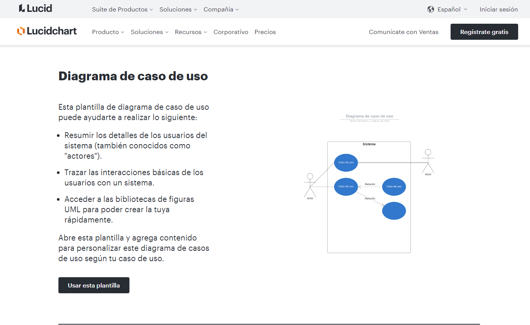Expand the top-bar Soluciones dropdown
The image size is (530, 325).
pyautogui.click(x=178, y=10)
